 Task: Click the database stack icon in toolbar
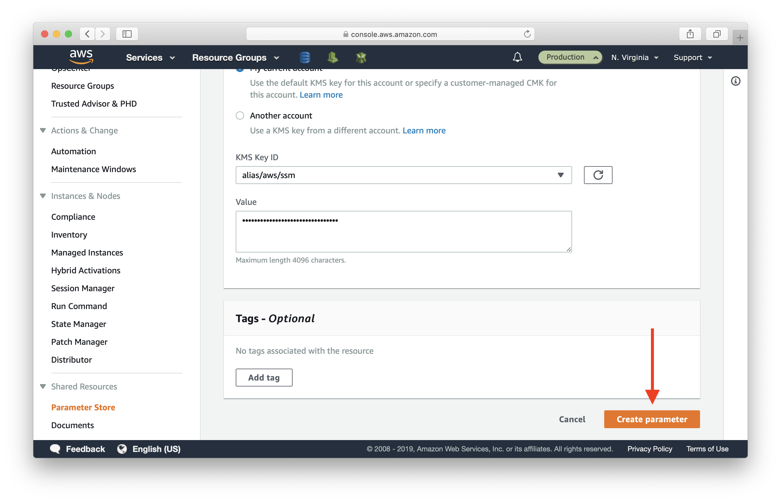305,57
